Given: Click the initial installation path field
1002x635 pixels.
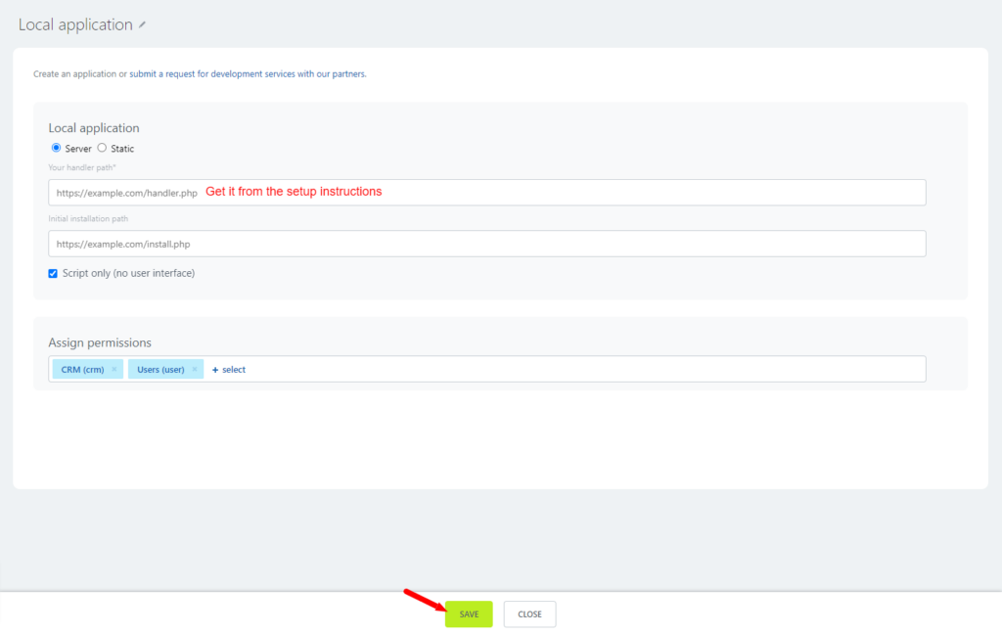Looking at the screenshot, I should tap(487, 244).
